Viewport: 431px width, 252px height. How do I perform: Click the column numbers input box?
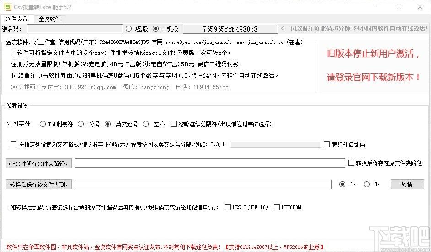point(275,144)
